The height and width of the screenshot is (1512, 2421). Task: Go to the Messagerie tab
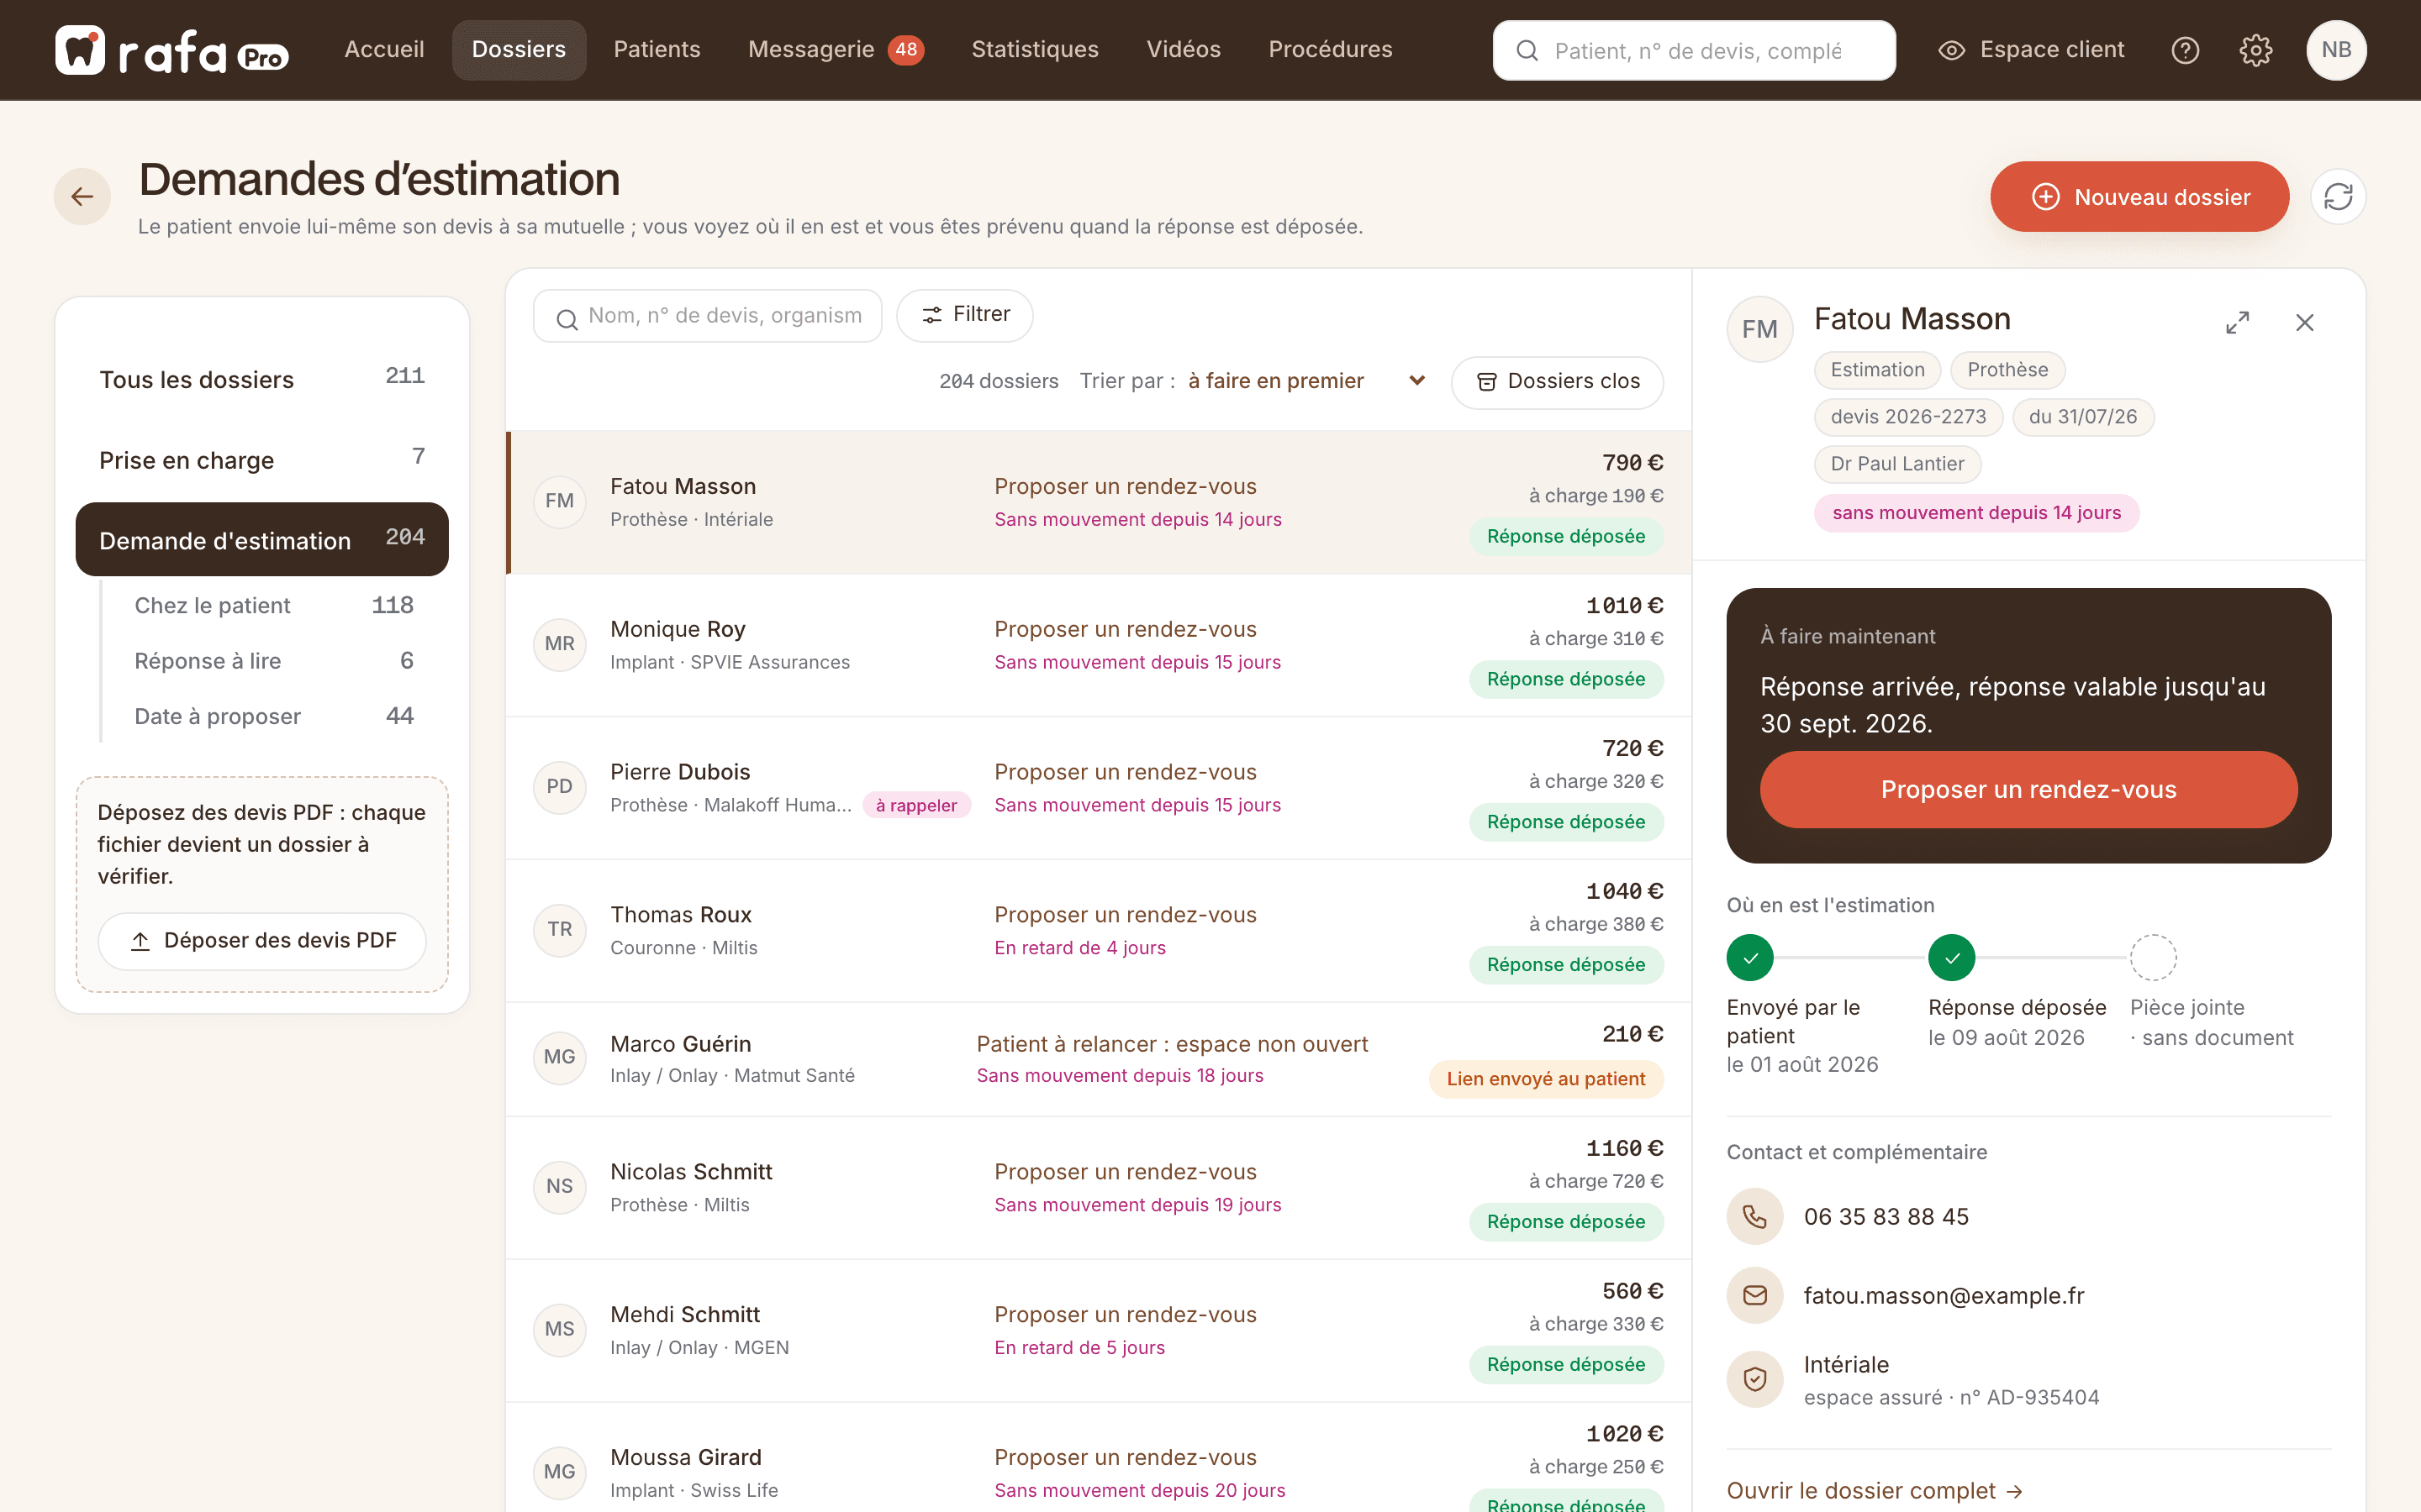(x=836, y=50)
